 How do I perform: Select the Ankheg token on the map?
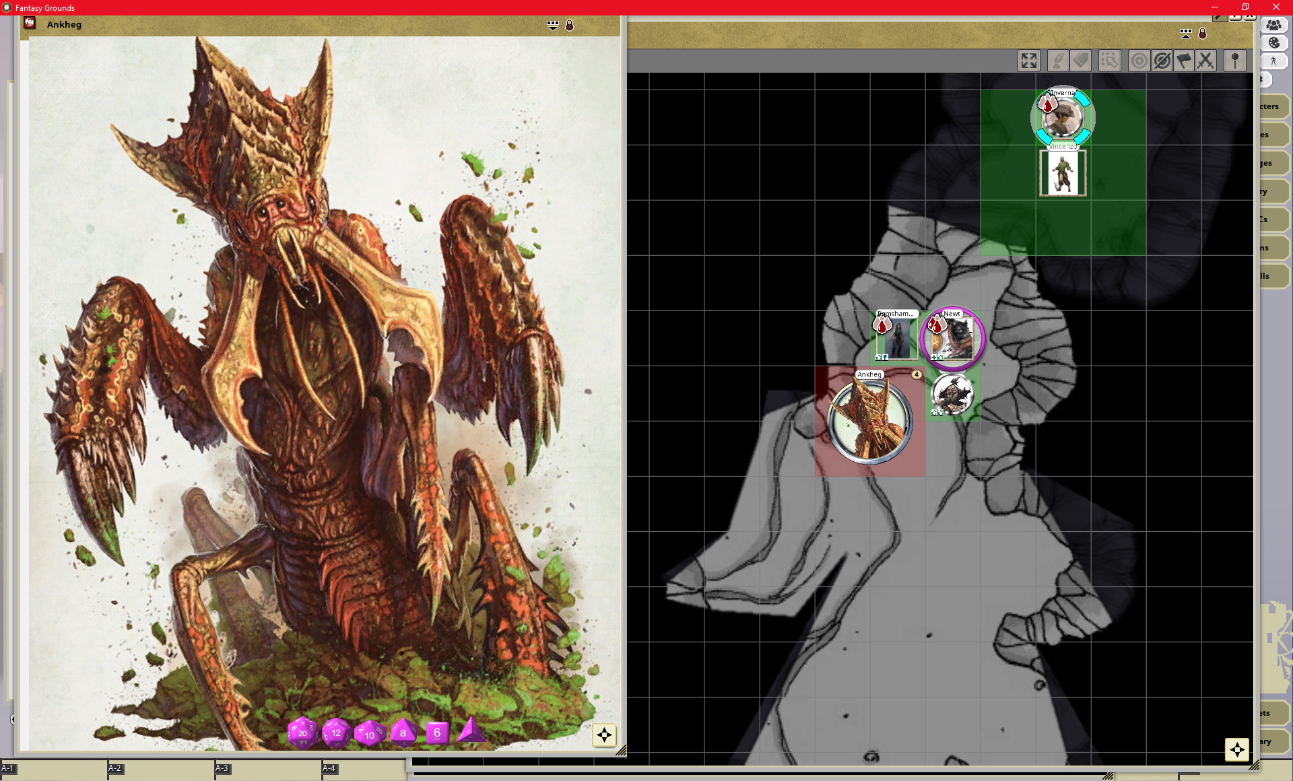click(869, 421)
